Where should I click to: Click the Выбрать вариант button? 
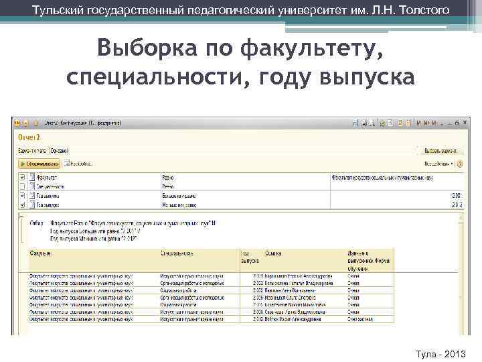coord(440,151)
